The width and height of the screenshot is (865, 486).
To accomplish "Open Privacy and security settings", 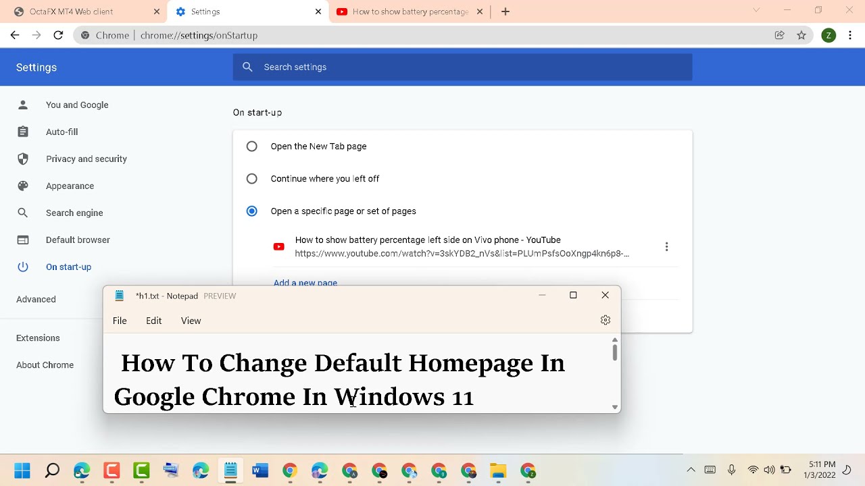I will [x=86, y=159].
